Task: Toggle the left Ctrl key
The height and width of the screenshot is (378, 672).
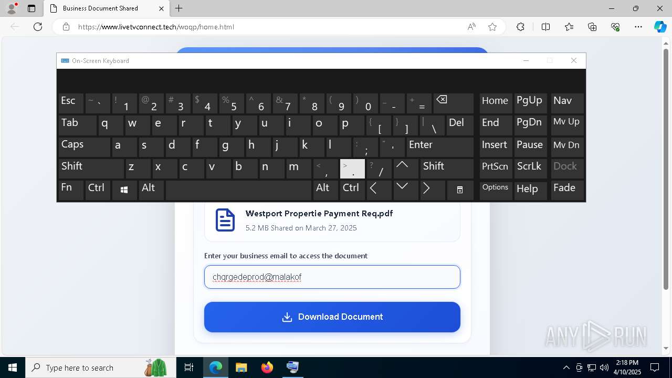Action: (98, 190)
